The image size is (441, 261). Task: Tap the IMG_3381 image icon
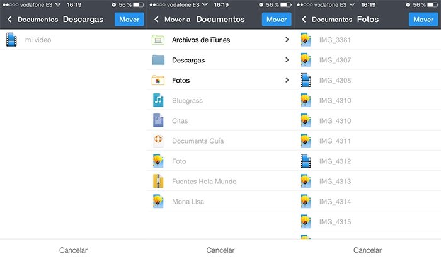306,40
